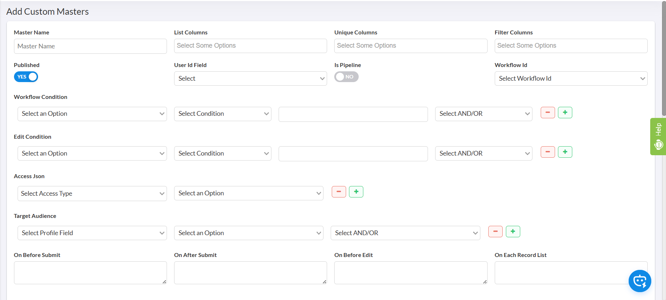Viewport: 666px width, 300px height.
Task: Open the chatbot assistant icon
Action: (639, 281)
